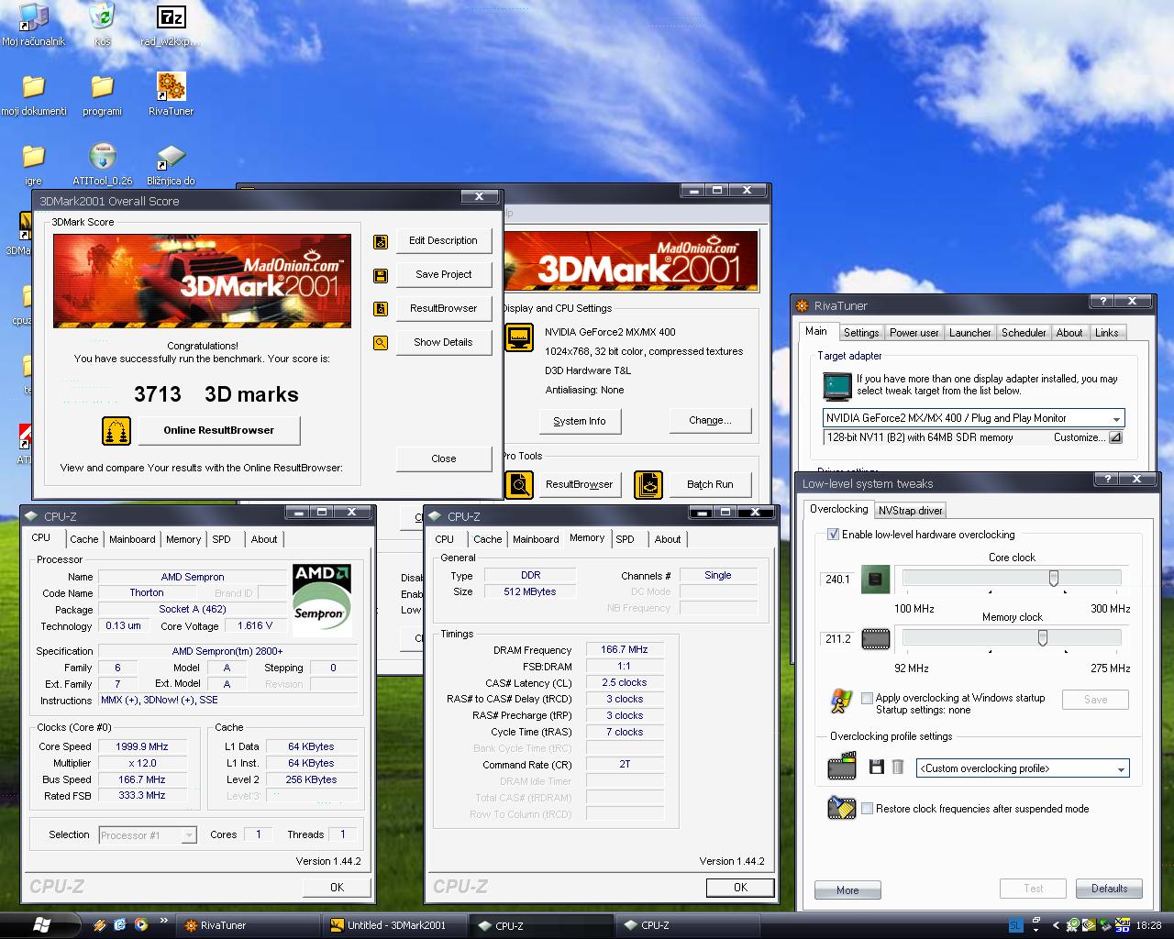
Task: Click the Batch Run icon in 3DMark
Action: (648, 484)
